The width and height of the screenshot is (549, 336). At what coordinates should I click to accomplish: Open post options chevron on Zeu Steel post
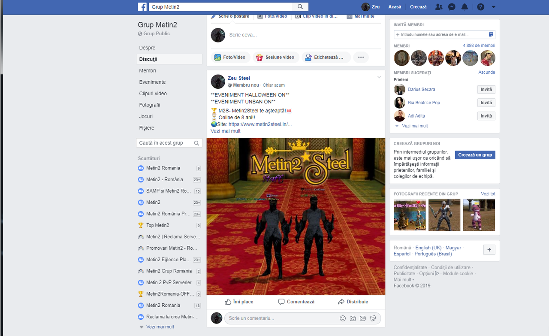click(x=379, y=77)
